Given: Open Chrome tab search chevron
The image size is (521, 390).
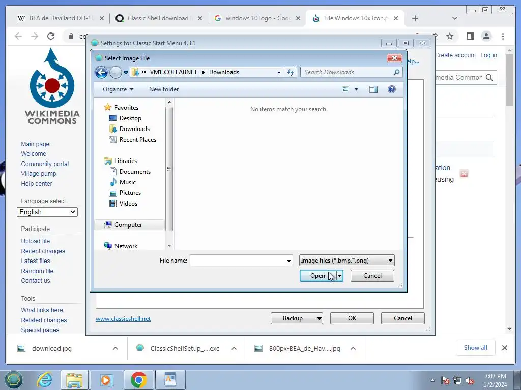Looking at the screenshot, I should (455, 19).
